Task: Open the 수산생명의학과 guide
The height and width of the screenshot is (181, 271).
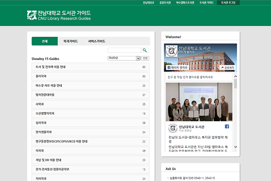Action: pyautogui.click(x=90, y=114)
